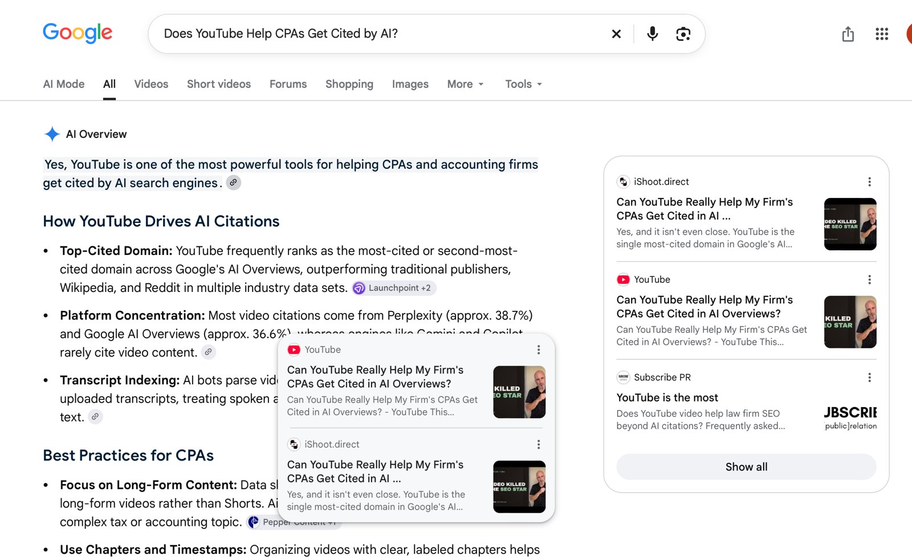Viewport: 912px width, 560px height.
Task: Open options for YouTube sidebar result
Action: (x=869, y=279)
